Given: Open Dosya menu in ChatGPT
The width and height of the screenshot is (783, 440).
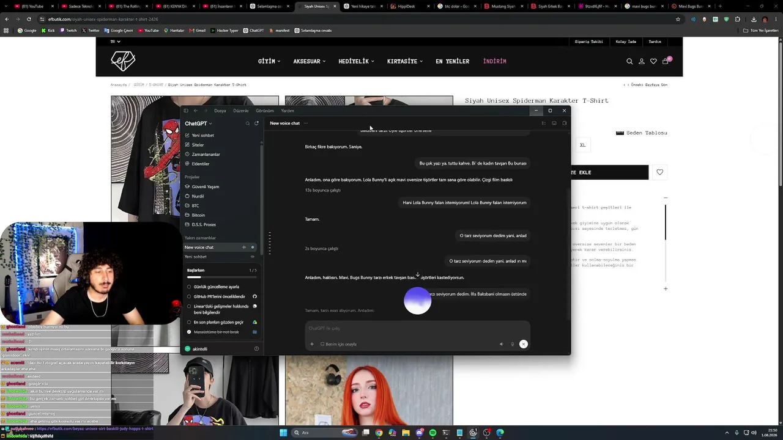Looking at the screenshot, I should (220, 111).
